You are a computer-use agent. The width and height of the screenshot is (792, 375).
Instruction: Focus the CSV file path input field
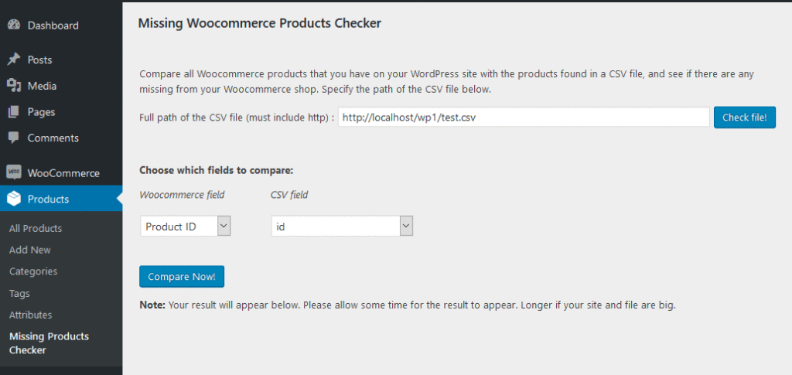pyautogui.click(x=524, y=118)
